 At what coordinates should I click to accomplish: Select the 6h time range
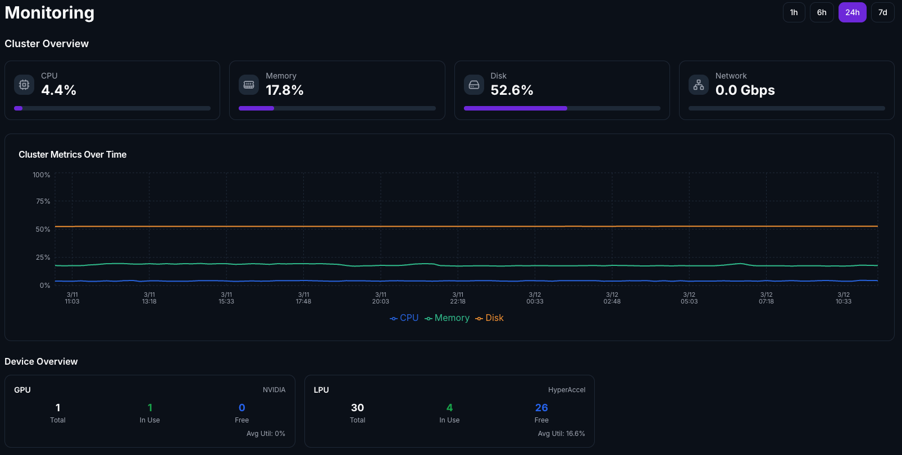pyautogui.click(x=822, y=12)
